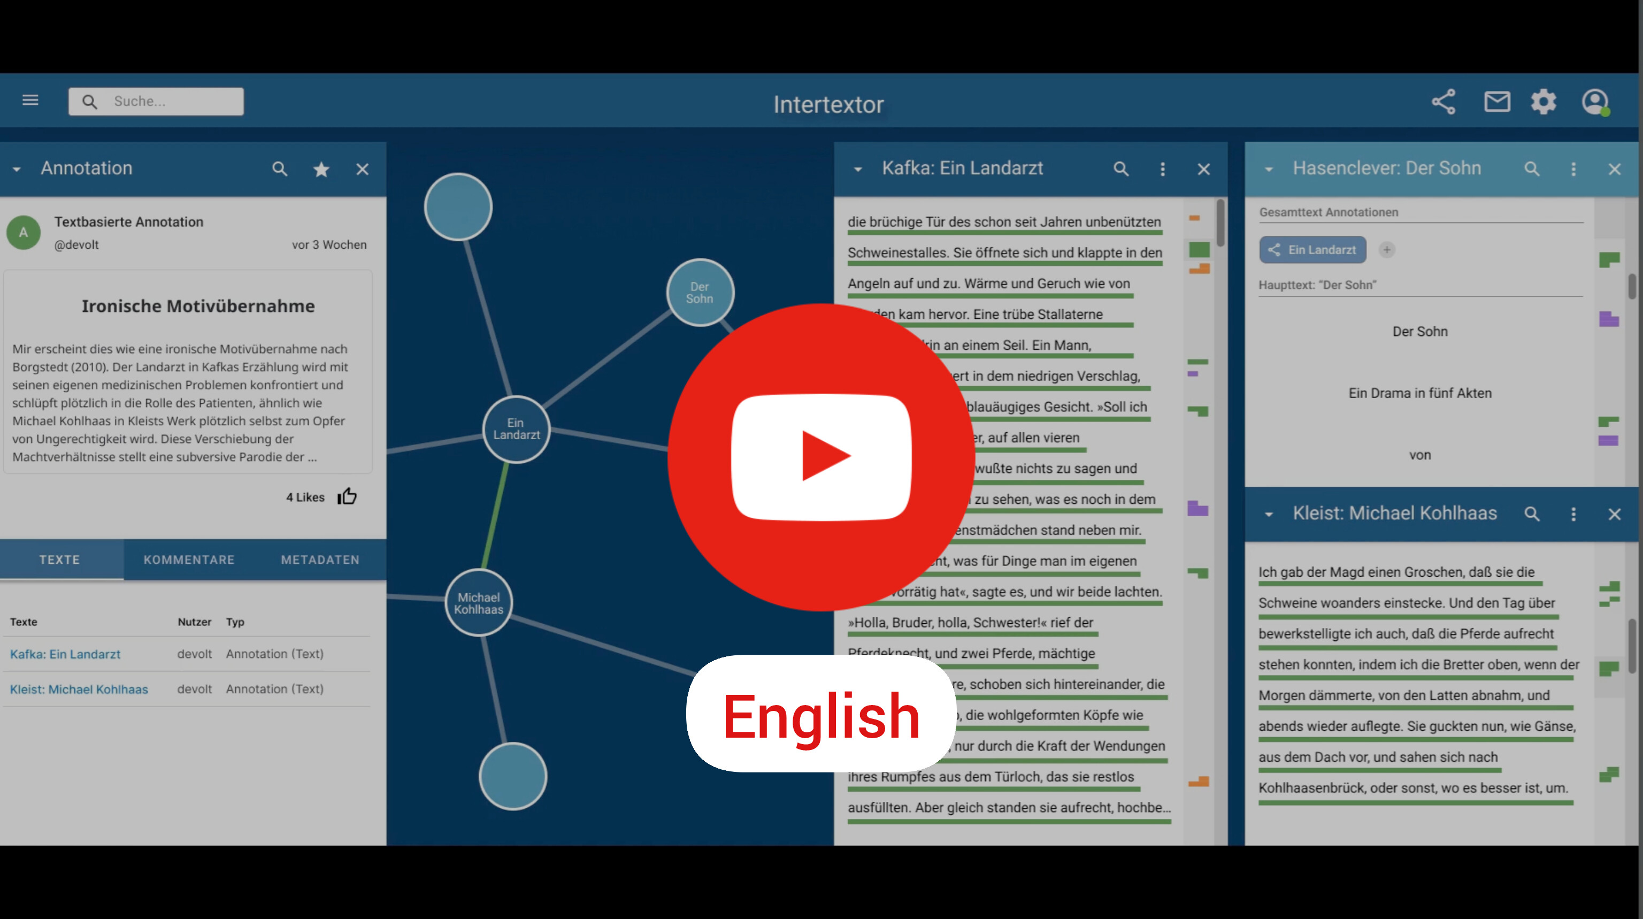Open the Kleist: Michael Kohlhaas link
Viewport: 1643px width, 919px height.
pyautogui.click(x=79, y=689)
